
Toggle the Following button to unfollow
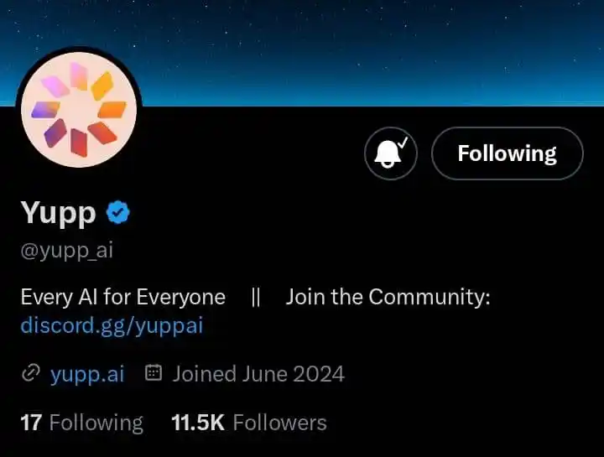tap(507, 153)
